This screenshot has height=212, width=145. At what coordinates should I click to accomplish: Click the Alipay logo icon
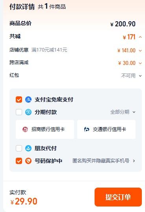pyautogui.click(x=28, y=100)
